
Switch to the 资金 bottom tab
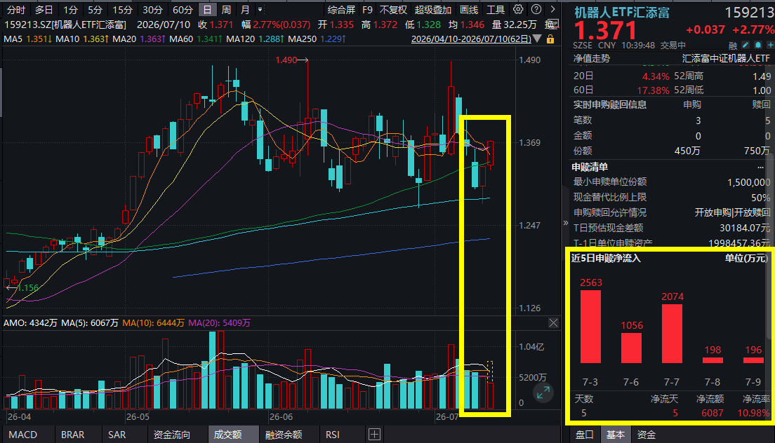pyautogui.click(x=646, y=435)
